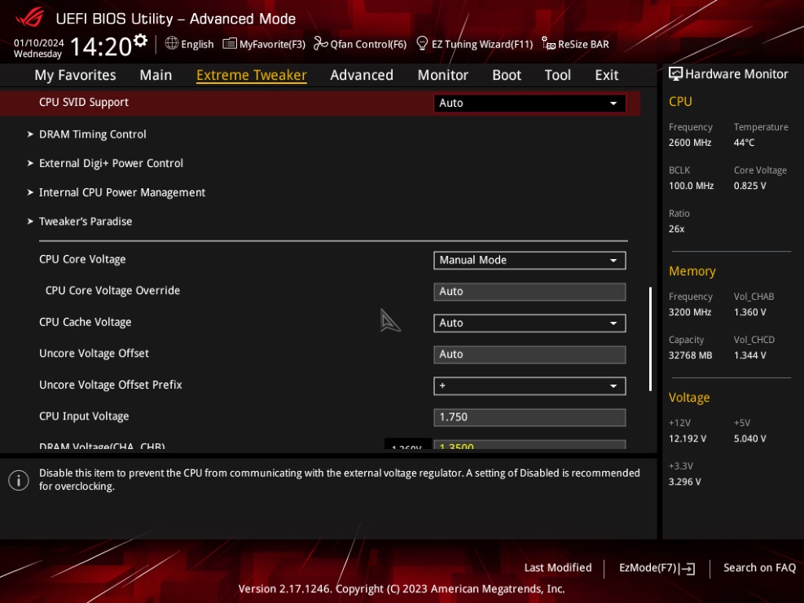Select the CPU Cache Voltage label
This screenshot has width=804, height=603.
pos(85,322)
